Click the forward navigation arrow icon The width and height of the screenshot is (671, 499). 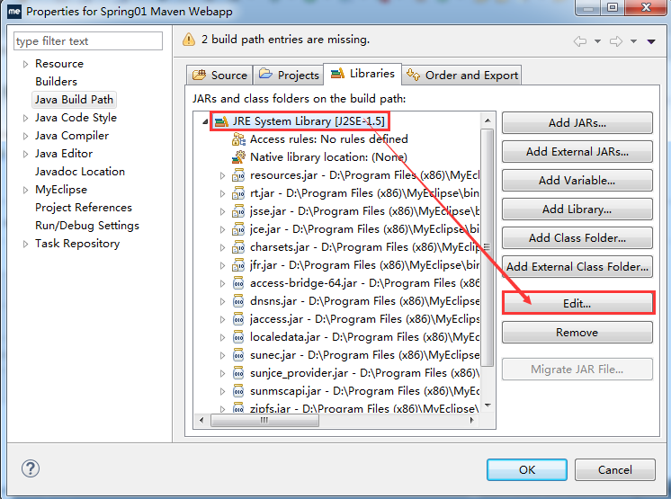pyautogui.click(x=616, y=41)
